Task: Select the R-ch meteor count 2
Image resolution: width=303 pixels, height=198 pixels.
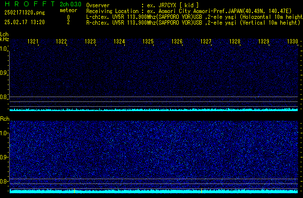Action: (68, 22)
